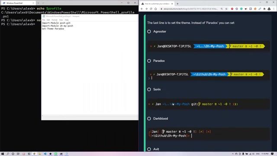The width and height of the screenshot is (277, 156).
Task: Open Windows Start menu
Action: click(x=3, y=154)
